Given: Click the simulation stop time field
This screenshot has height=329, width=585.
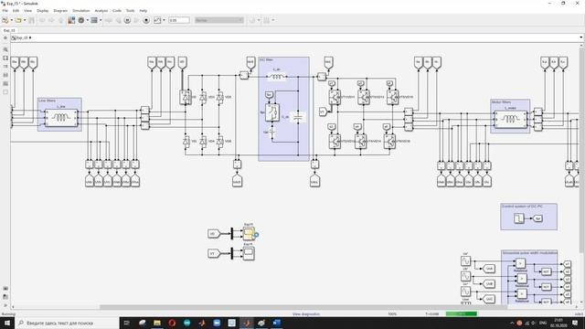Looking at the screenshot, I should (179, 20).
